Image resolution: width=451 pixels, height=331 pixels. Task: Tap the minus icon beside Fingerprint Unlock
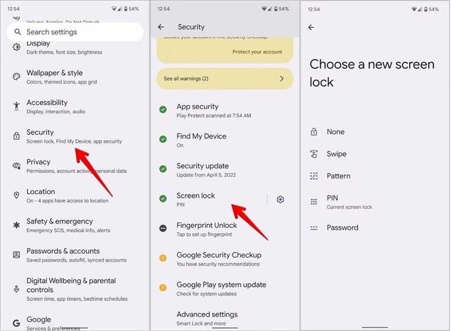tap(163, 228)
